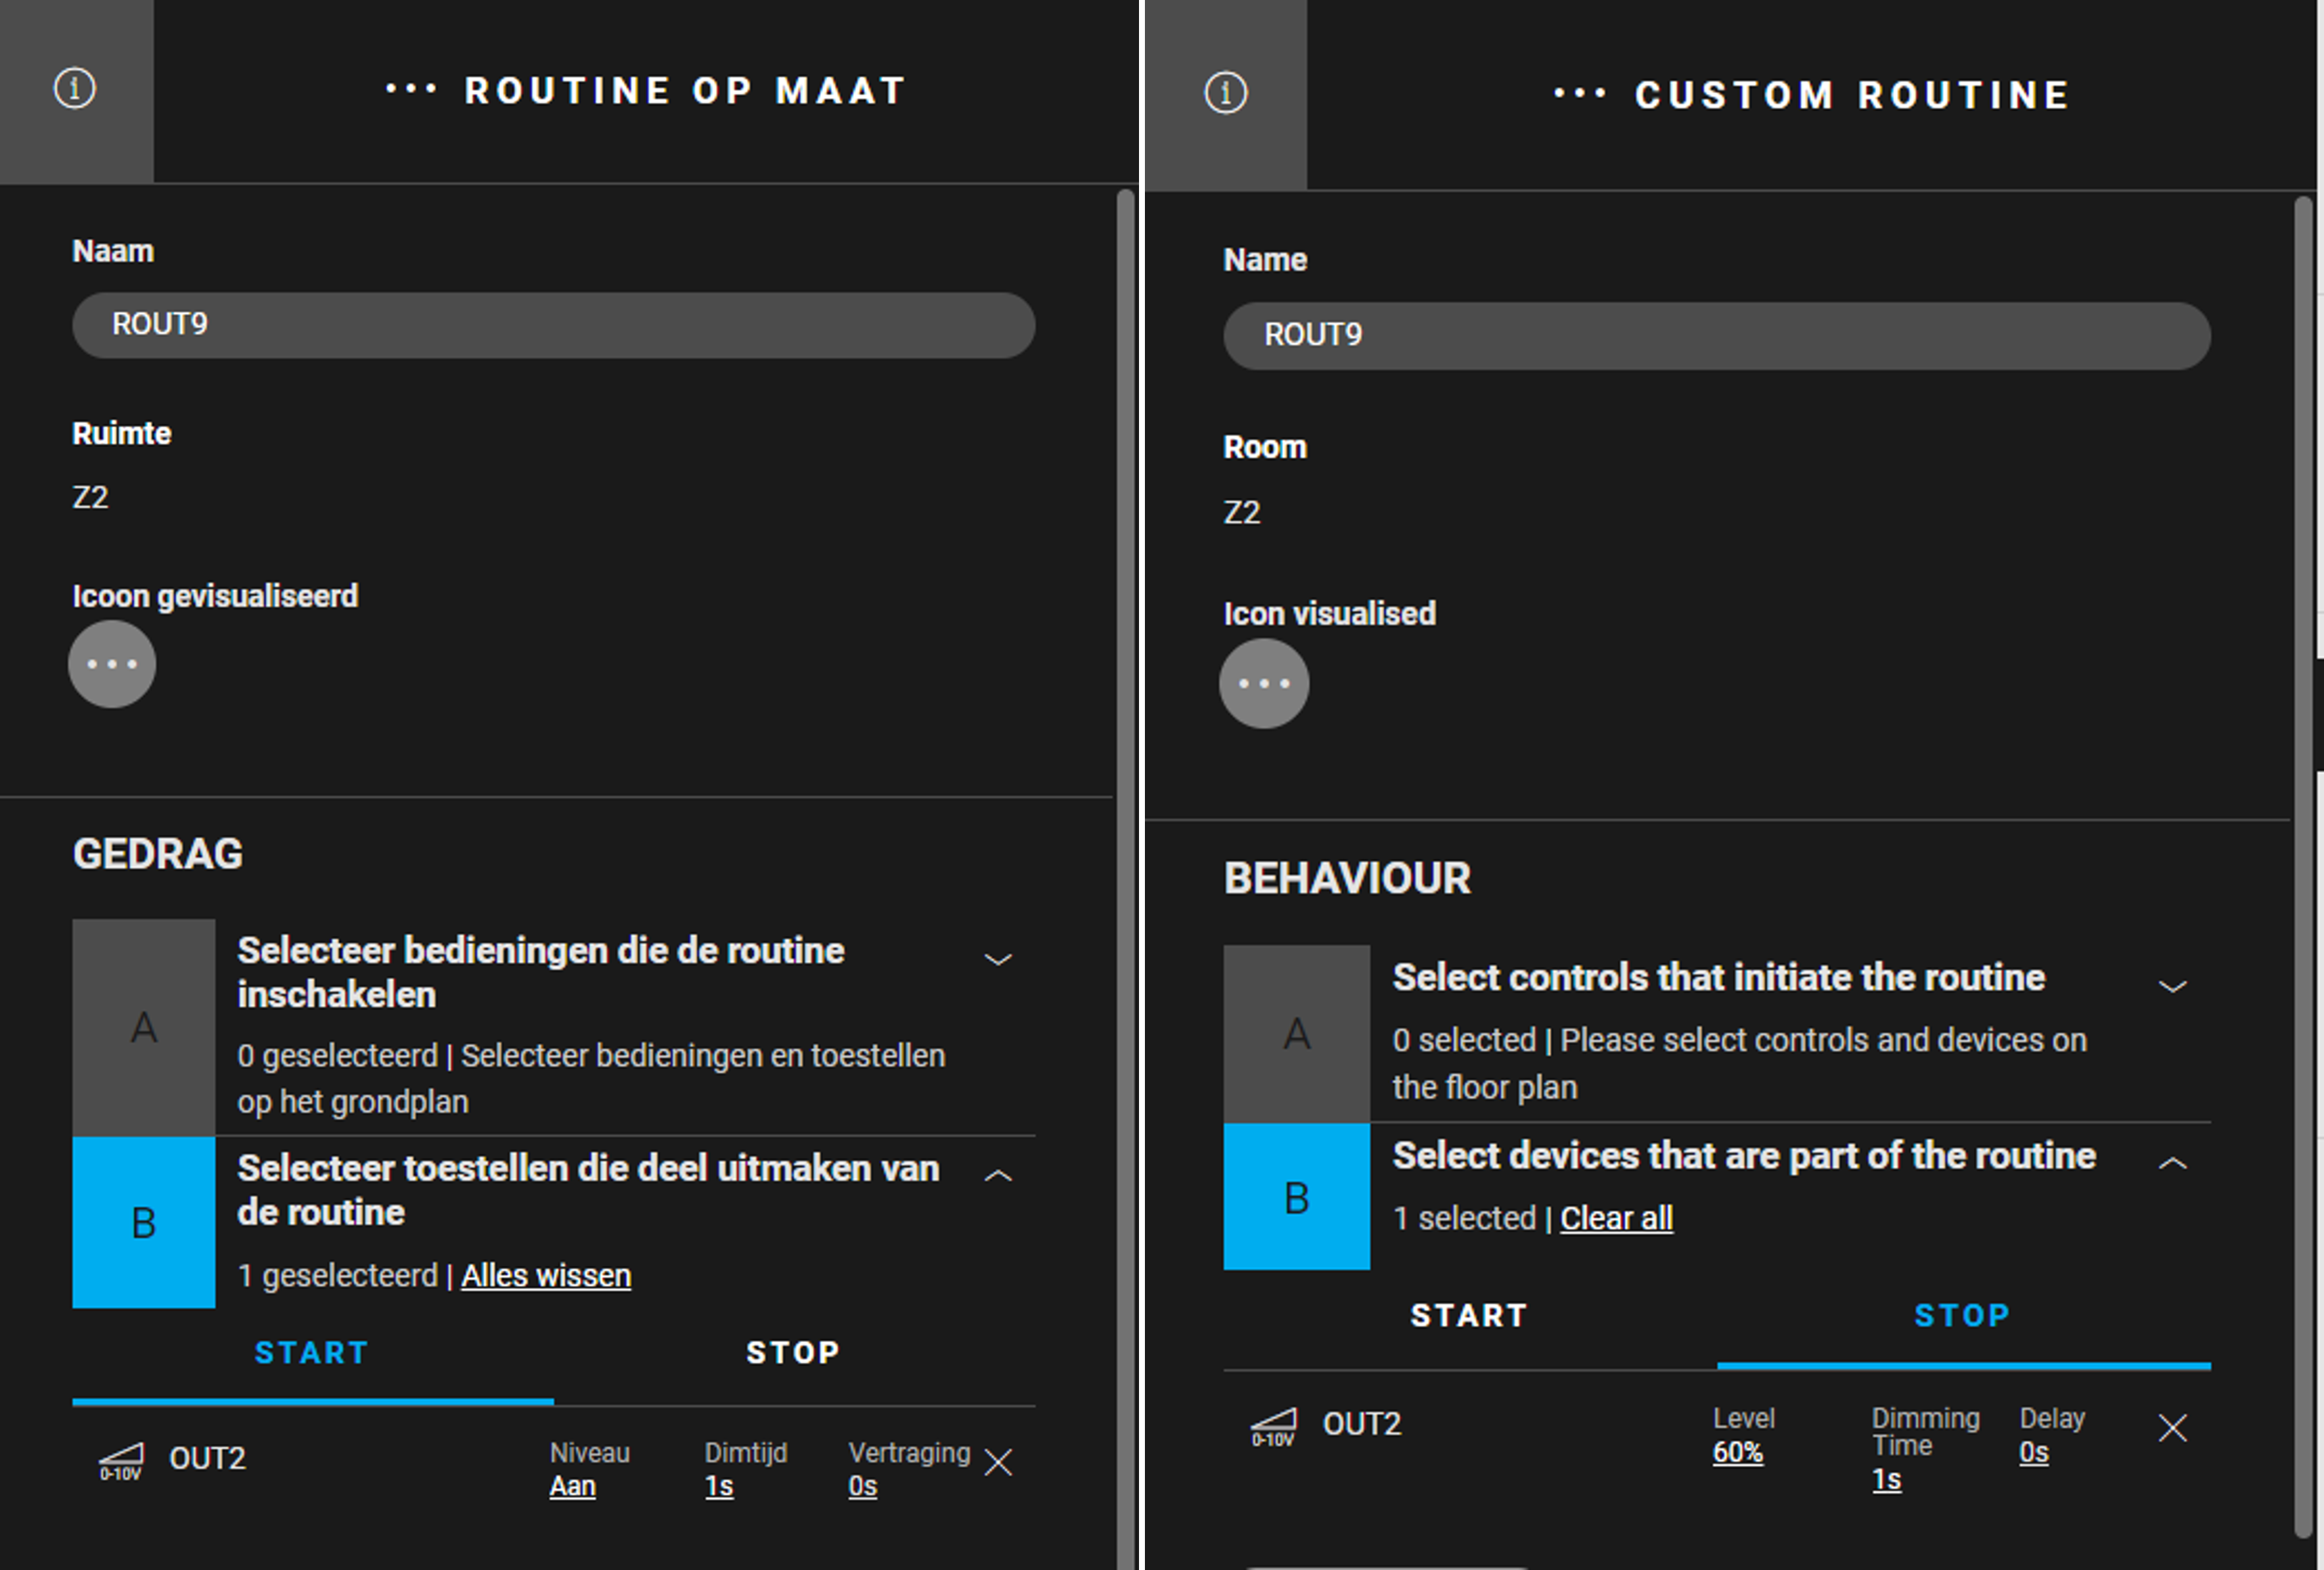Click Name input field with ROUT9
This screenshot has height=1570, width=2324.
click(x=1717, y=335)
